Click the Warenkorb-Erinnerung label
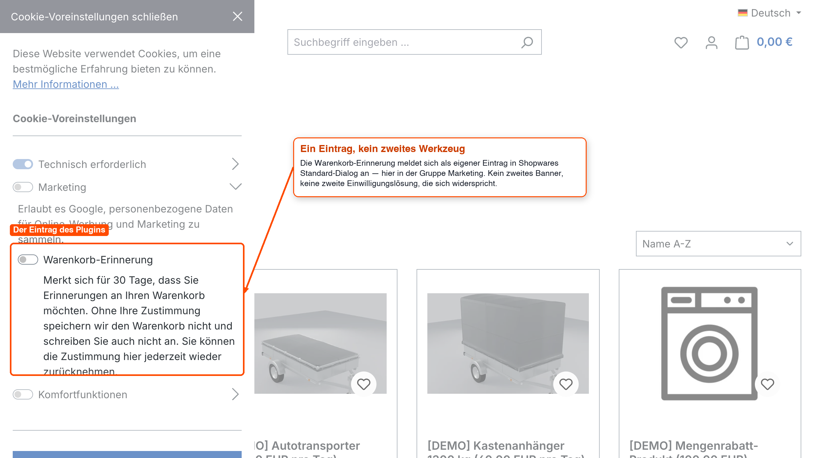814x458 pixels. point(98,260)
